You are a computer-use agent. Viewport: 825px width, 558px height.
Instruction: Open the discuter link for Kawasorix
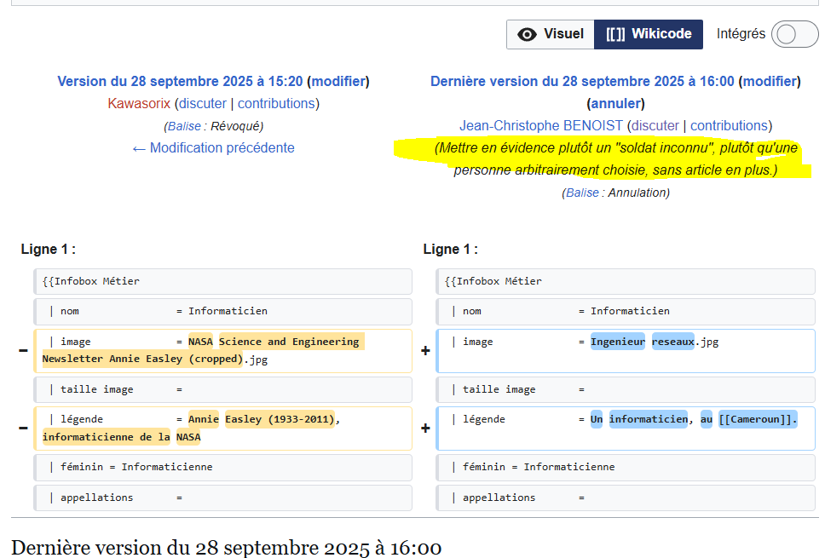click(202, 104)
